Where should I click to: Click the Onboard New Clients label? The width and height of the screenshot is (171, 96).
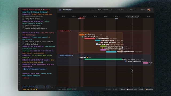[x=129, y=59]
